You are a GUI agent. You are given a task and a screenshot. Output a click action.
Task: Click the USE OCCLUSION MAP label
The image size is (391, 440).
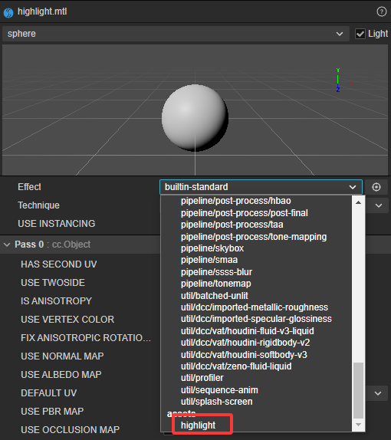70,430
